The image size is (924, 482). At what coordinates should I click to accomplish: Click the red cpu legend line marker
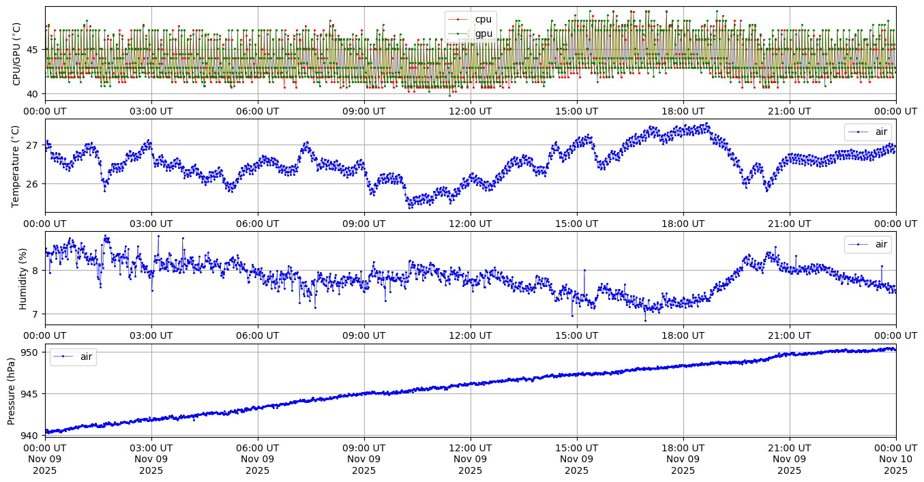coord(458,20)
